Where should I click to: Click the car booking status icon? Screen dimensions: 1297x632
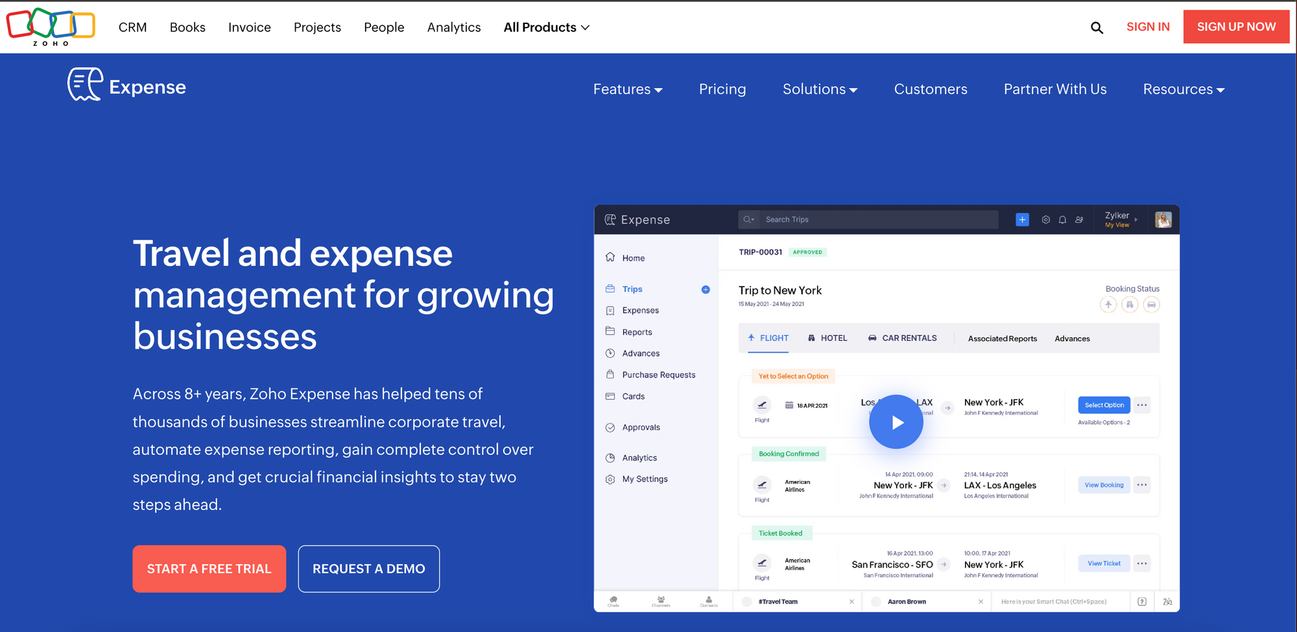(1151, 305)
